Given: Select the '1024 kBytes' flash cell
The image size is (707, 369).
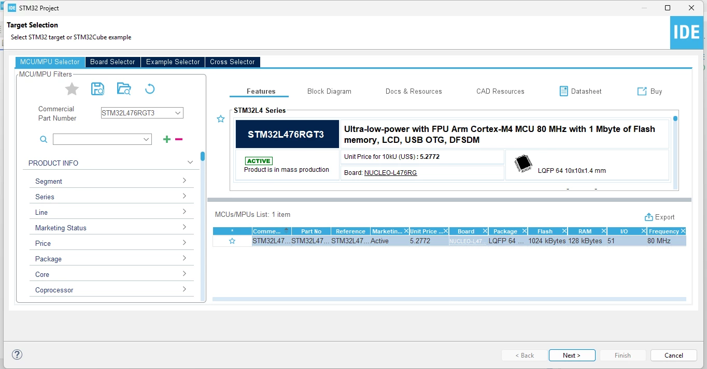Looking at the screenshot, I should coord(547,241).
